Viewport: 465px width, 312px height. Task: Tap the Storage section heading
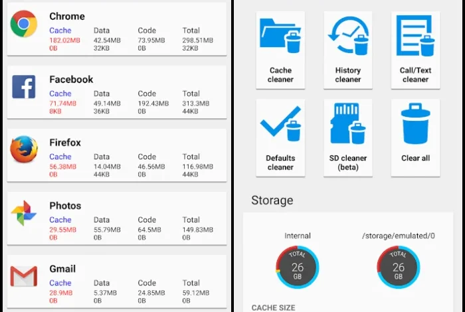(272, 200)
